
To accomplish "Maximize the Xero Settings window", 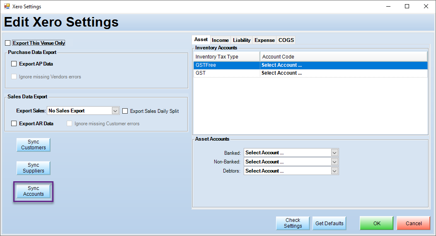I will pyautogui.click(x=407, y=6).
